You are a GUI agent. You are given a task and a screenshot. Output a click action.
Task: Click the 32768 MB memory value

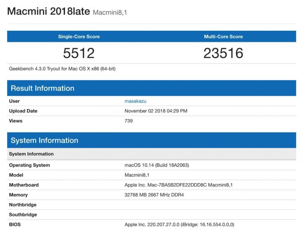pos(154,195)
